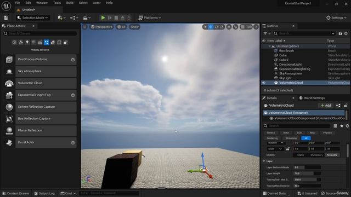Toggle the Scale lock ratio icon
The width and height of the screenshot is (351, 197).
coord(287,149)
